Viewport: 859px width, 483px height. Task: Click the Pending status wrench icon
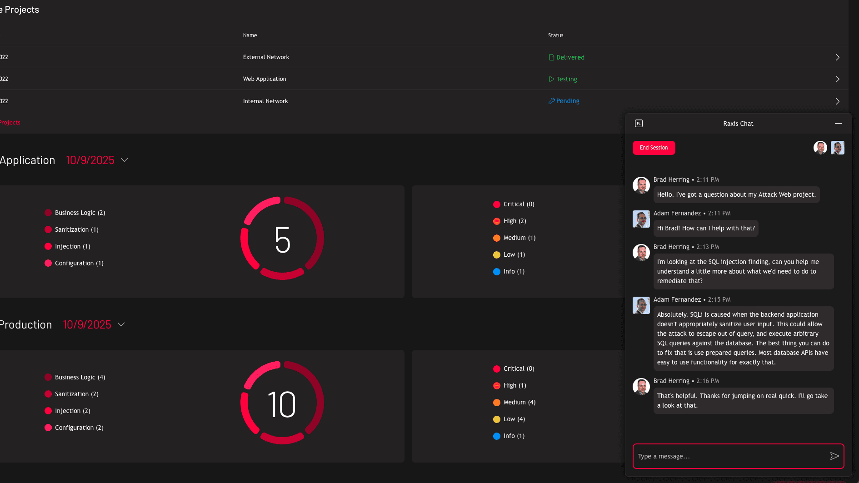pyautogui.click(x=551, y=101)
